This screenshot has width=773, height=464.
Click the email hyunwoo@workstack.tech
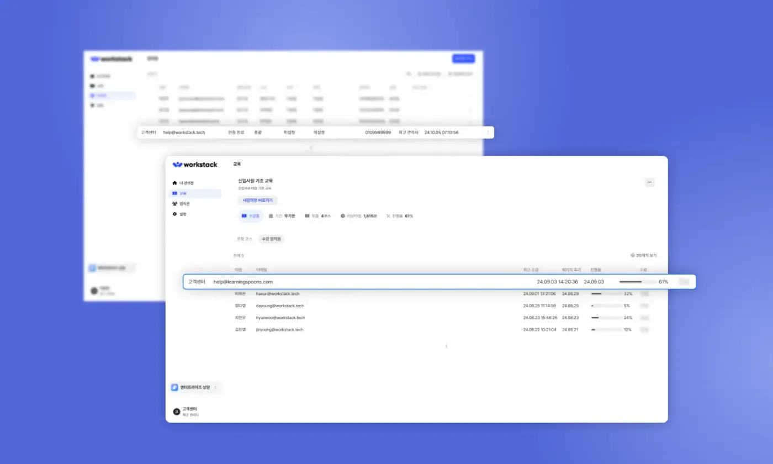click(x=280, y=318)
